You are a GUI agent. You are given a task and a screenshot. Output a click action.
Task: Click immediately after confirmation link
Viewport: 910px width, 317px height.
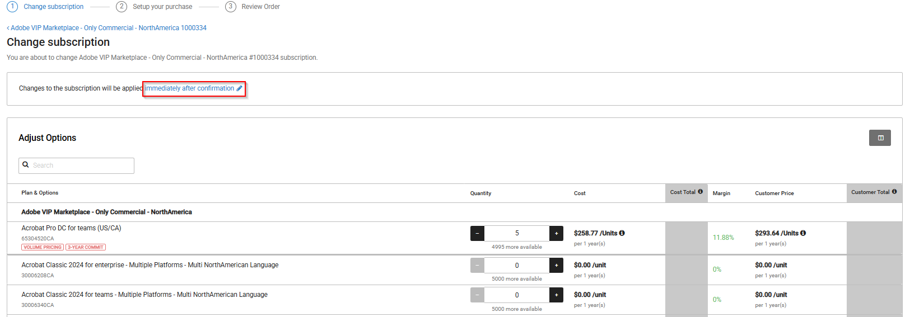pyautogui.click(x=189, y=88)
